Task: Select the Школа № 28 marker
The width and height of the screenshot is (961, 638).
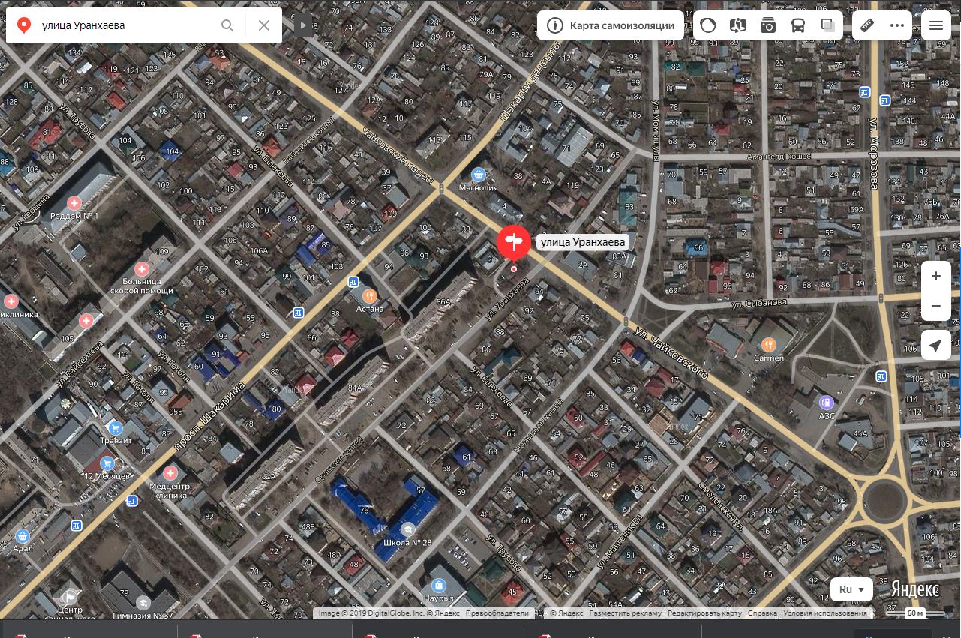Action: 407,530
